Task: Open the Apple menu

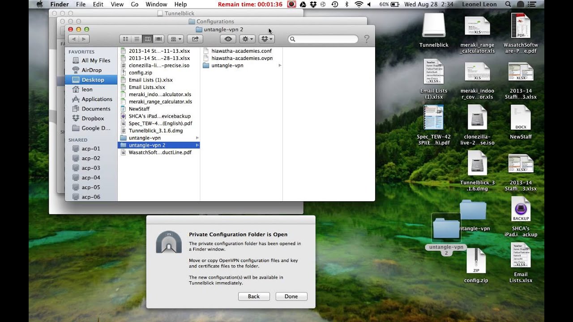Action: tap(39, 4)
